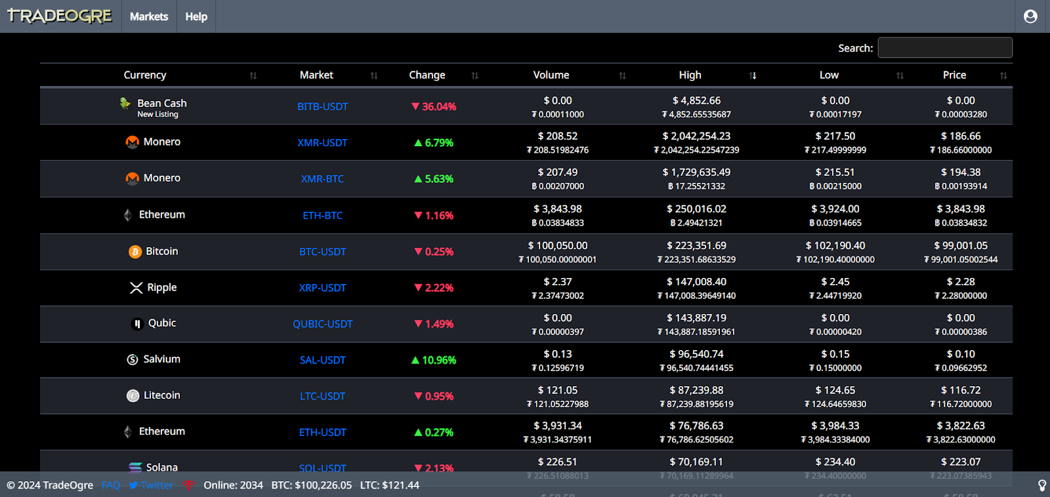Click the 10.96% change for SAL-USDT
Image resolution: width=1050 pixels, height=497 pixels.
(434, 360)
